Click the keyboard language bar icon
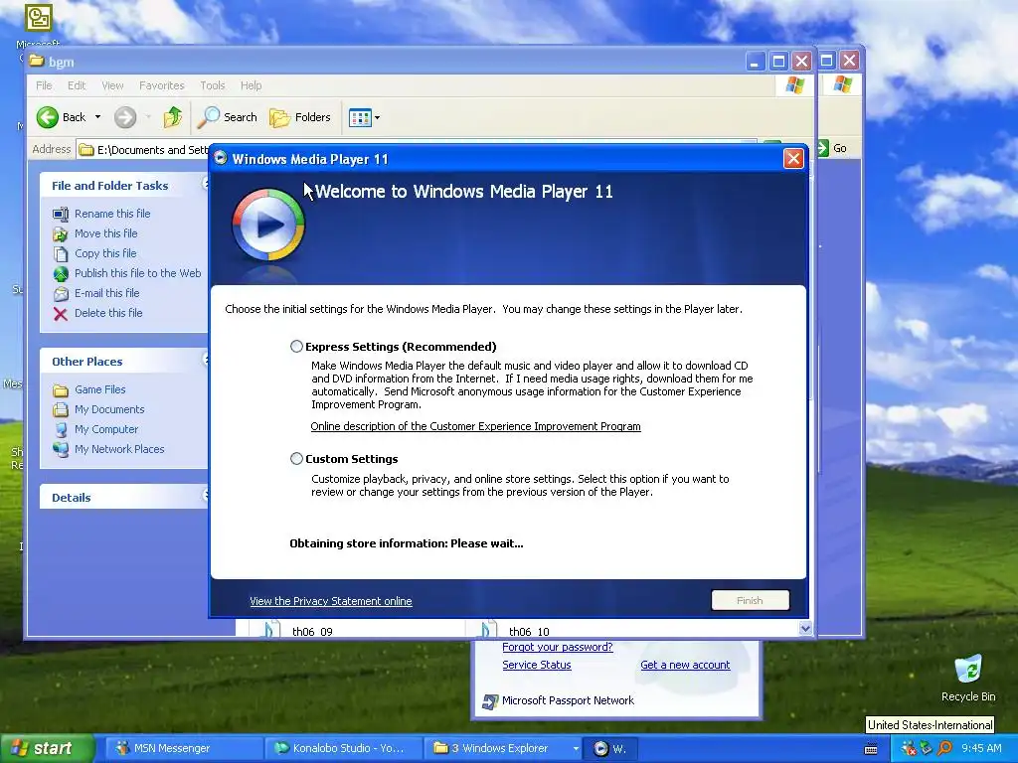The height and width of the screenshot is (763, 1018). (x=871, y=749)
